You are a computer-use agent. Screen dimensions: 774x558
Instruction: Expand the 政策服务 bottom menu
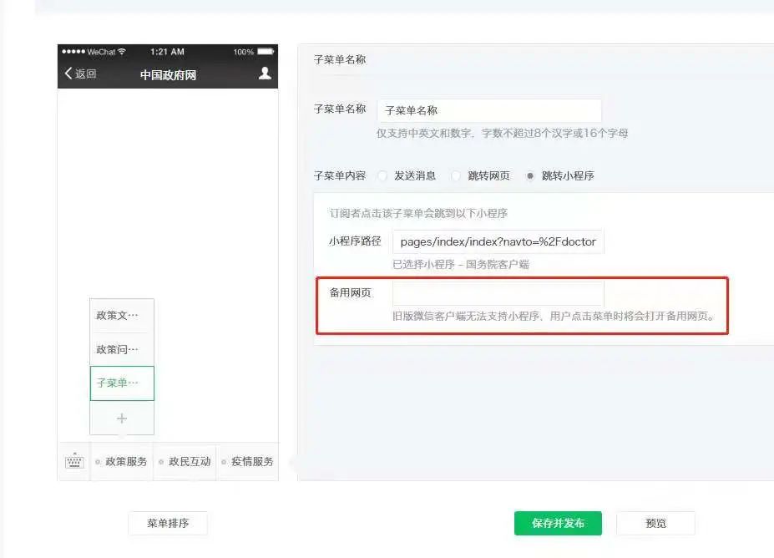[121, 462]
